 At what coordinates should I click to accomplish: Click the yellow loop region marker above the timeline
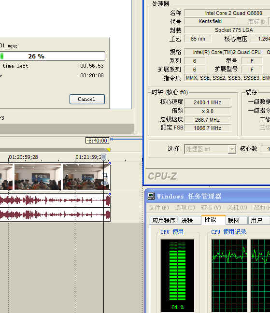[108, 150]
